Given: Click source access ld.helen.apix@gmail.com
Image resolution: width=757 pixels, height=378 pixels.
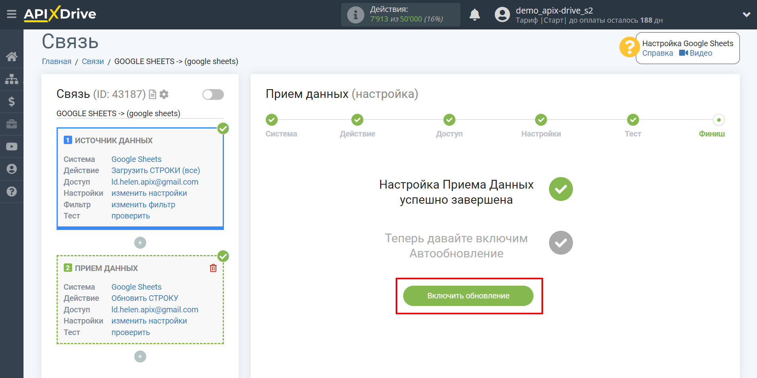Looking at the screenshot, I should pyautogui.click(x=155, y=182).
